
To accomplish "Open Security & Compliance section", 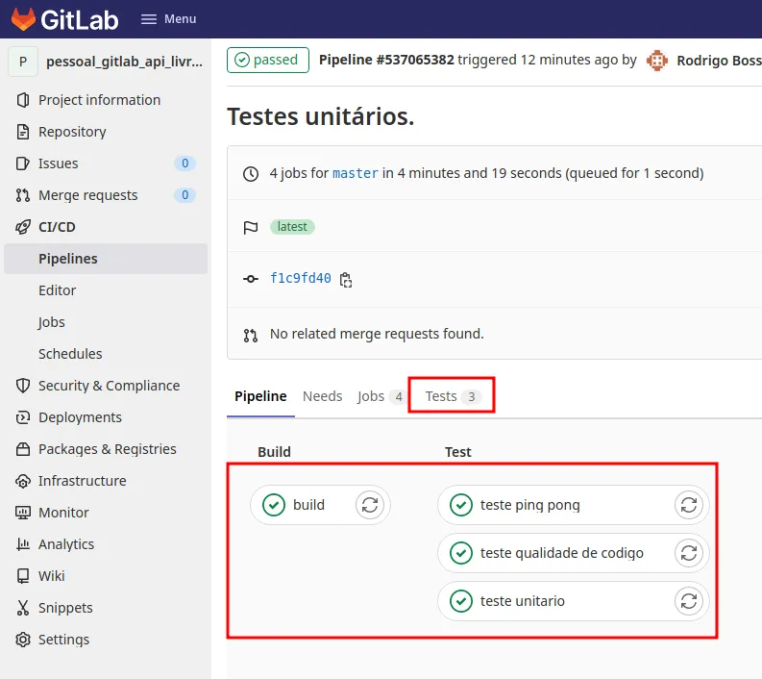I will click(109, 386).
